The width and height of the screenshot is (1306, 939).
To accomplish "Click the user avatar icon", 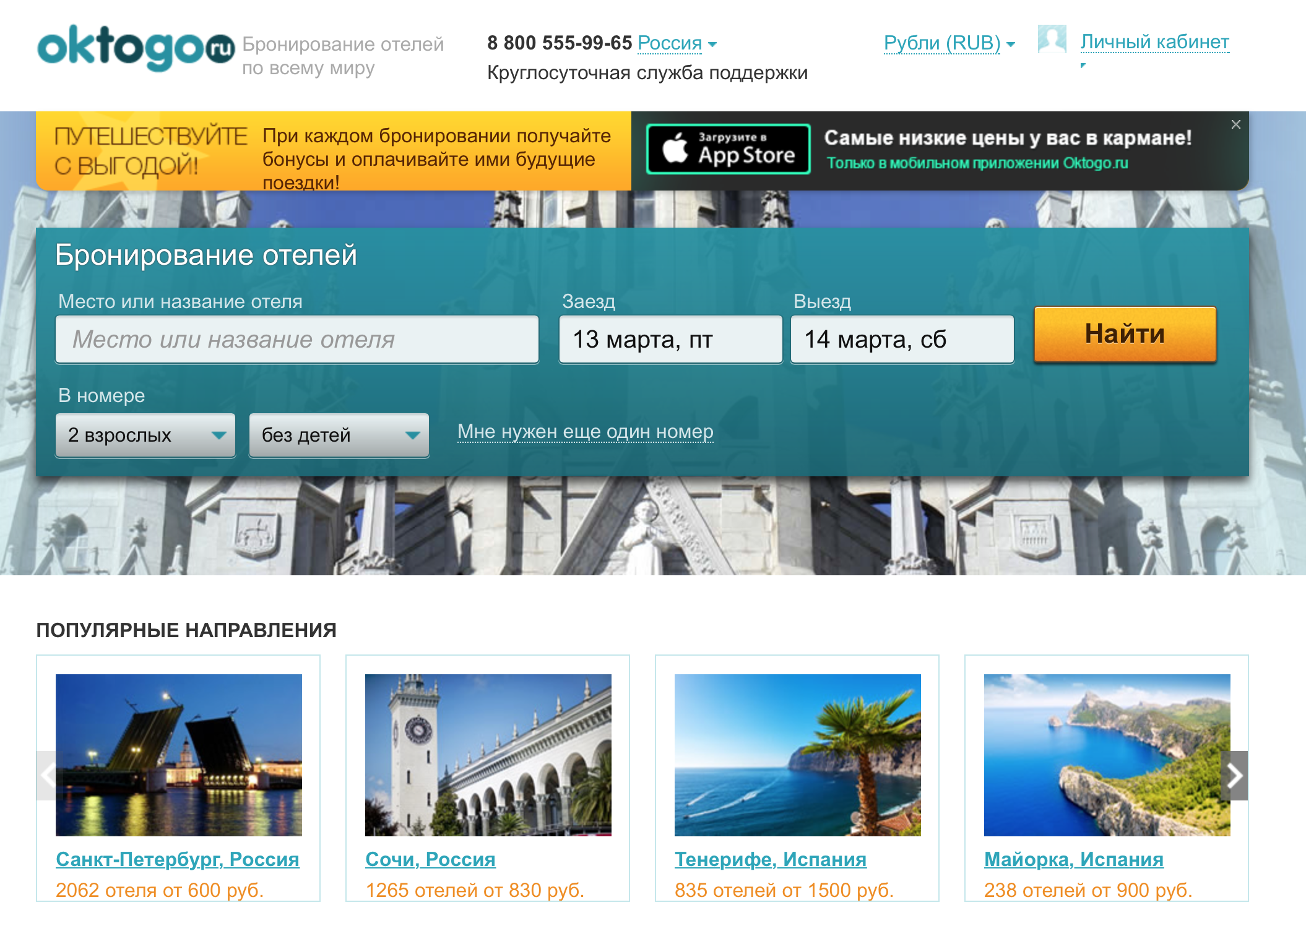I will tap(1052, 40).
